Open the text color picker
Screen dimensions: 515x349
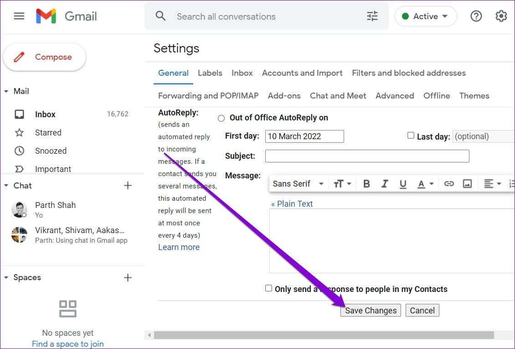(x=425, y=184)
